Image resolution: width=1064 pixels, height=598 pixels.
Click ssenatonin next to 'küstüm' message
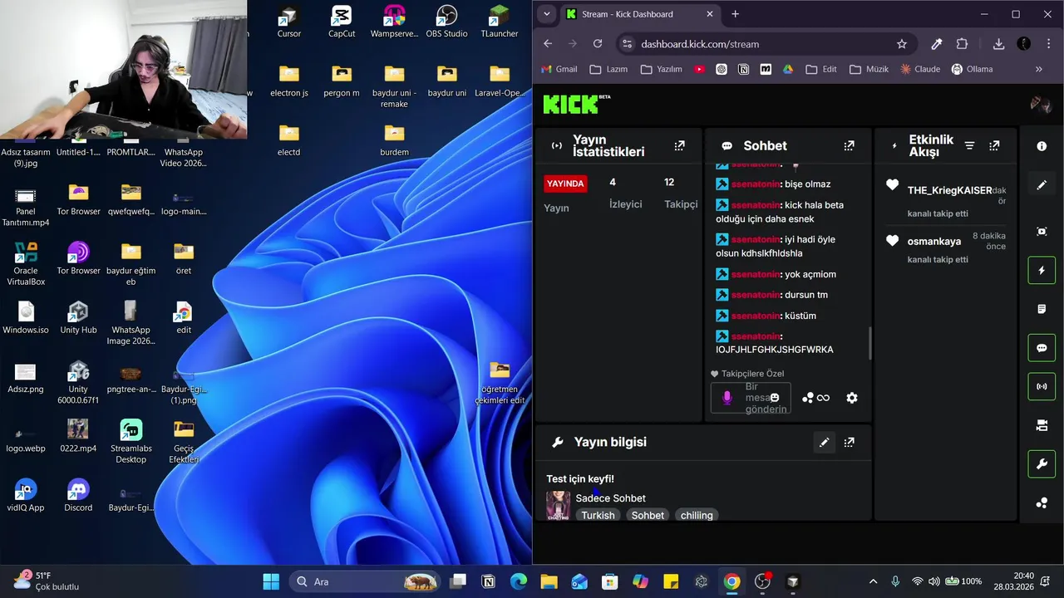point(756,316)
